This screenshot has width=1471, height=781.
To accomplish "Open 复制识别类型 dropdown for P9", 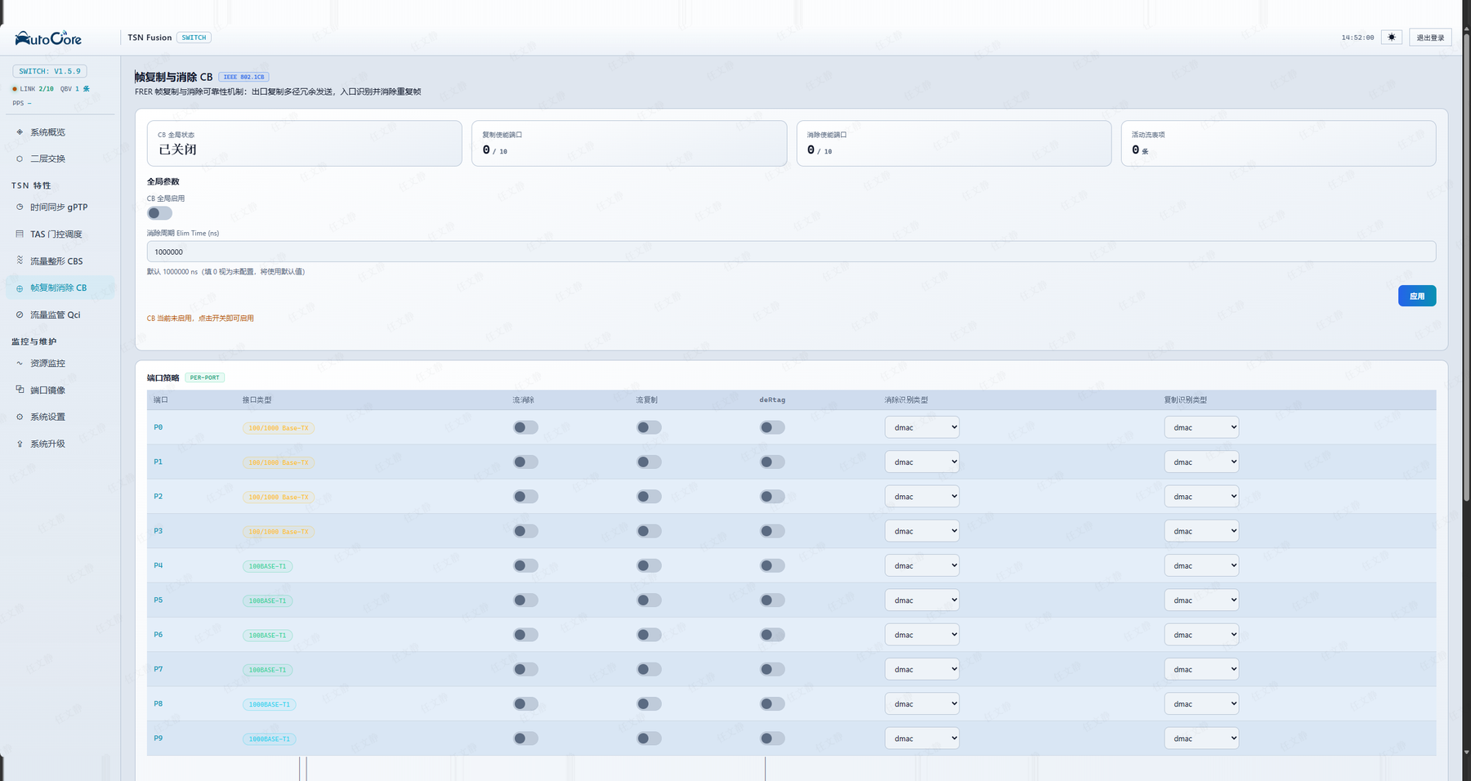I will (x=1201, y=739).
